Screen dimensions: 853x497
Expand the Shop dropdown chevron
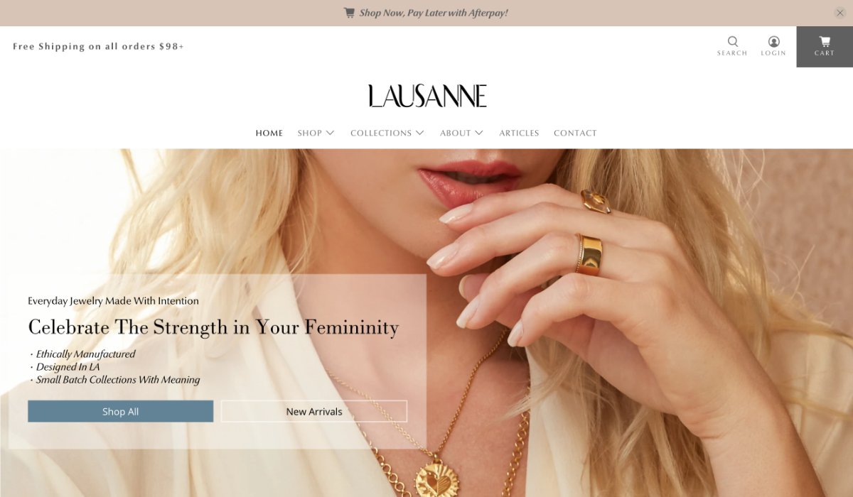point(330,133)
